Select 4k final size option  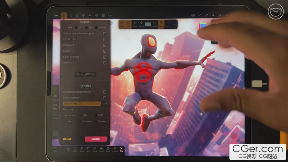click(68, 121)
